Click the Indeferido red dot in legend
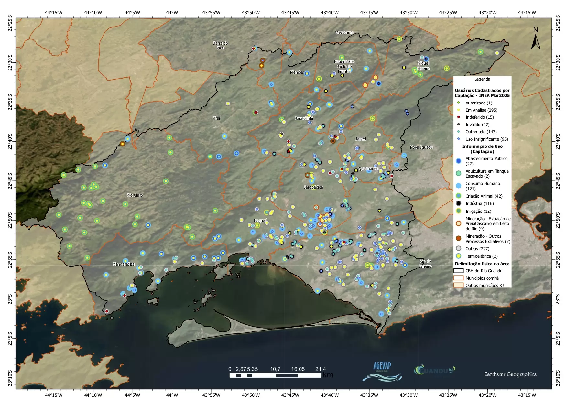This screenshot has height=401, width=567. 458,117
